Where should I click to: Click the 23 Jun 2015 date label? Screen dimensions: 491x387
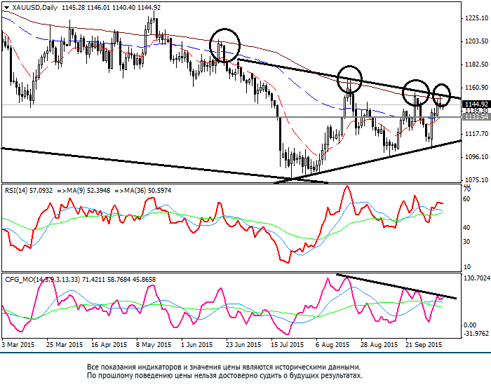(243, 345)
